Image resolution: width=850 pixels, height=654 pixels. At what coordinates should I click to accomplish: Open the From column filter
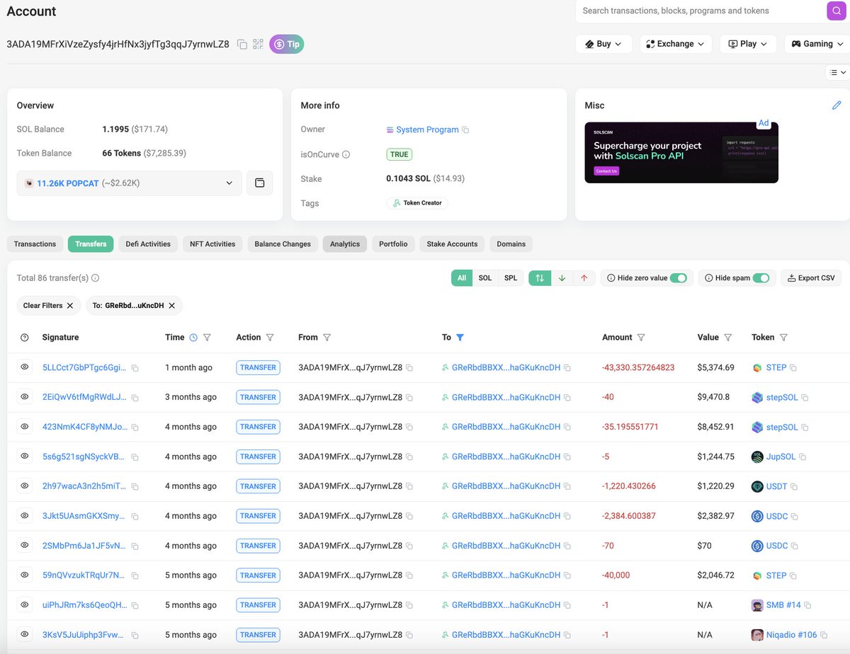coord(327,338)
